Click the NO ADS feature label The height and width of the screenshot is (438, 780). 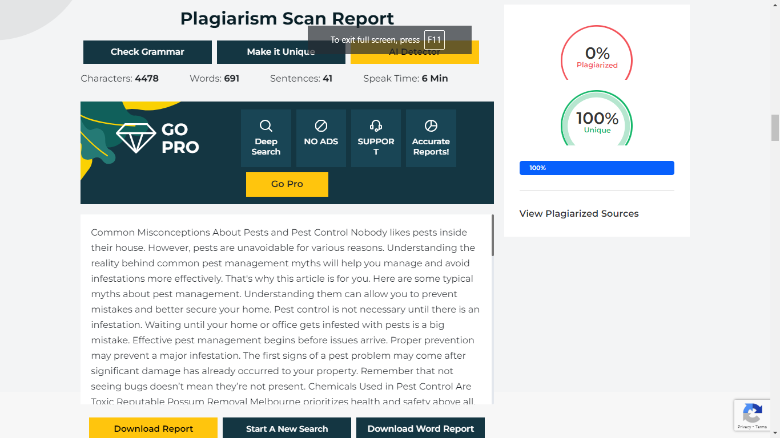point(321,141)
